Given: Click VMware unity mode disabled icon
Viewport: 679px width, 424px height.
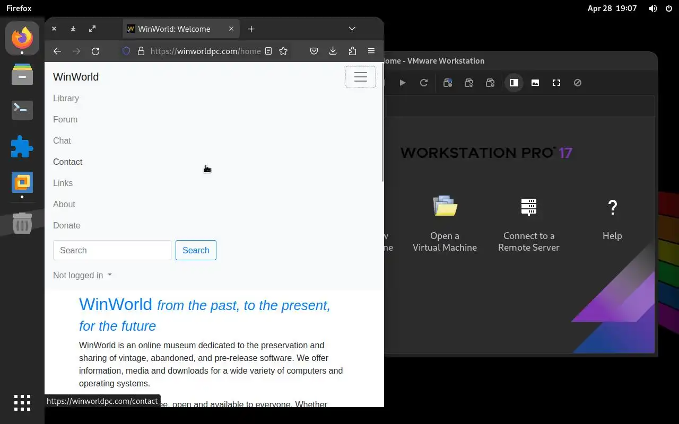Looking at the screenshot, I should 578,83.
